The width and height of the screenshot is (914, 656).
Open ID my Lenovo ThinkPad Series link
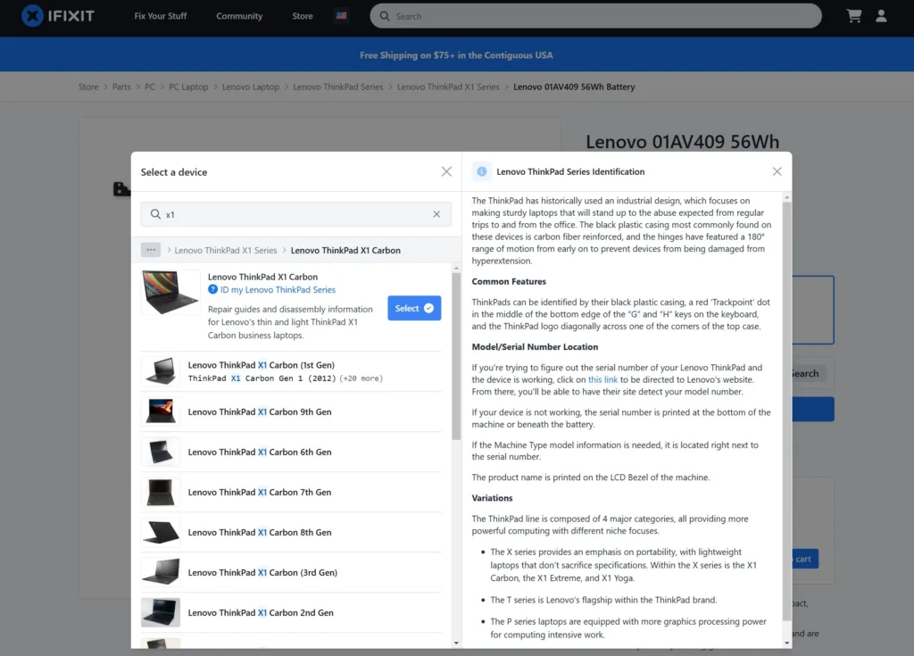pyautogui.click(x=278, y=290)
